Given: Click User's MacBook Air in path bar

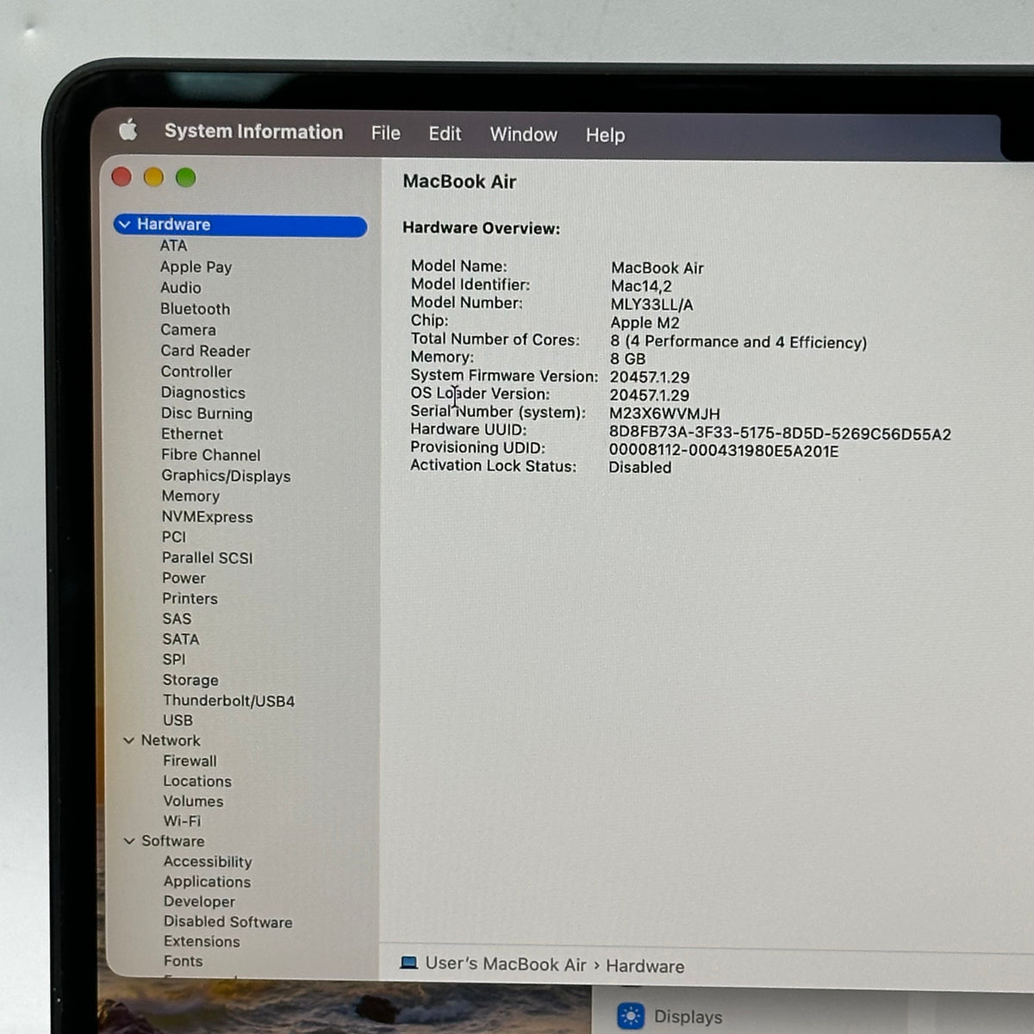Looking at the screenshot, I should pos(505,964).
